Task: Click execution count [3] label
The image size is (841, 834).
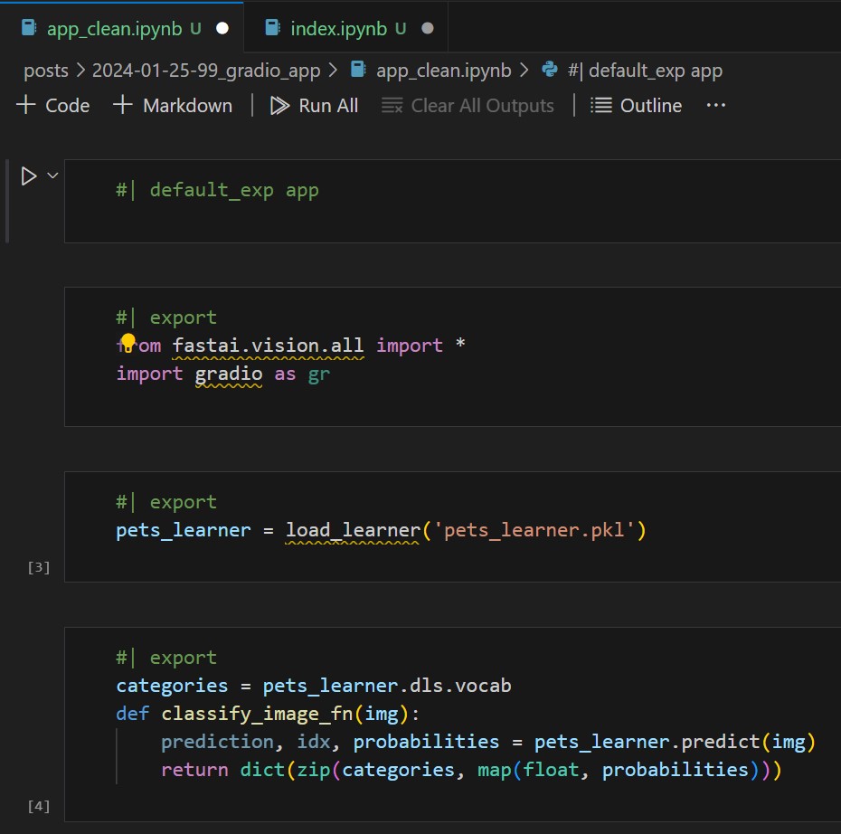Action: 39,567
